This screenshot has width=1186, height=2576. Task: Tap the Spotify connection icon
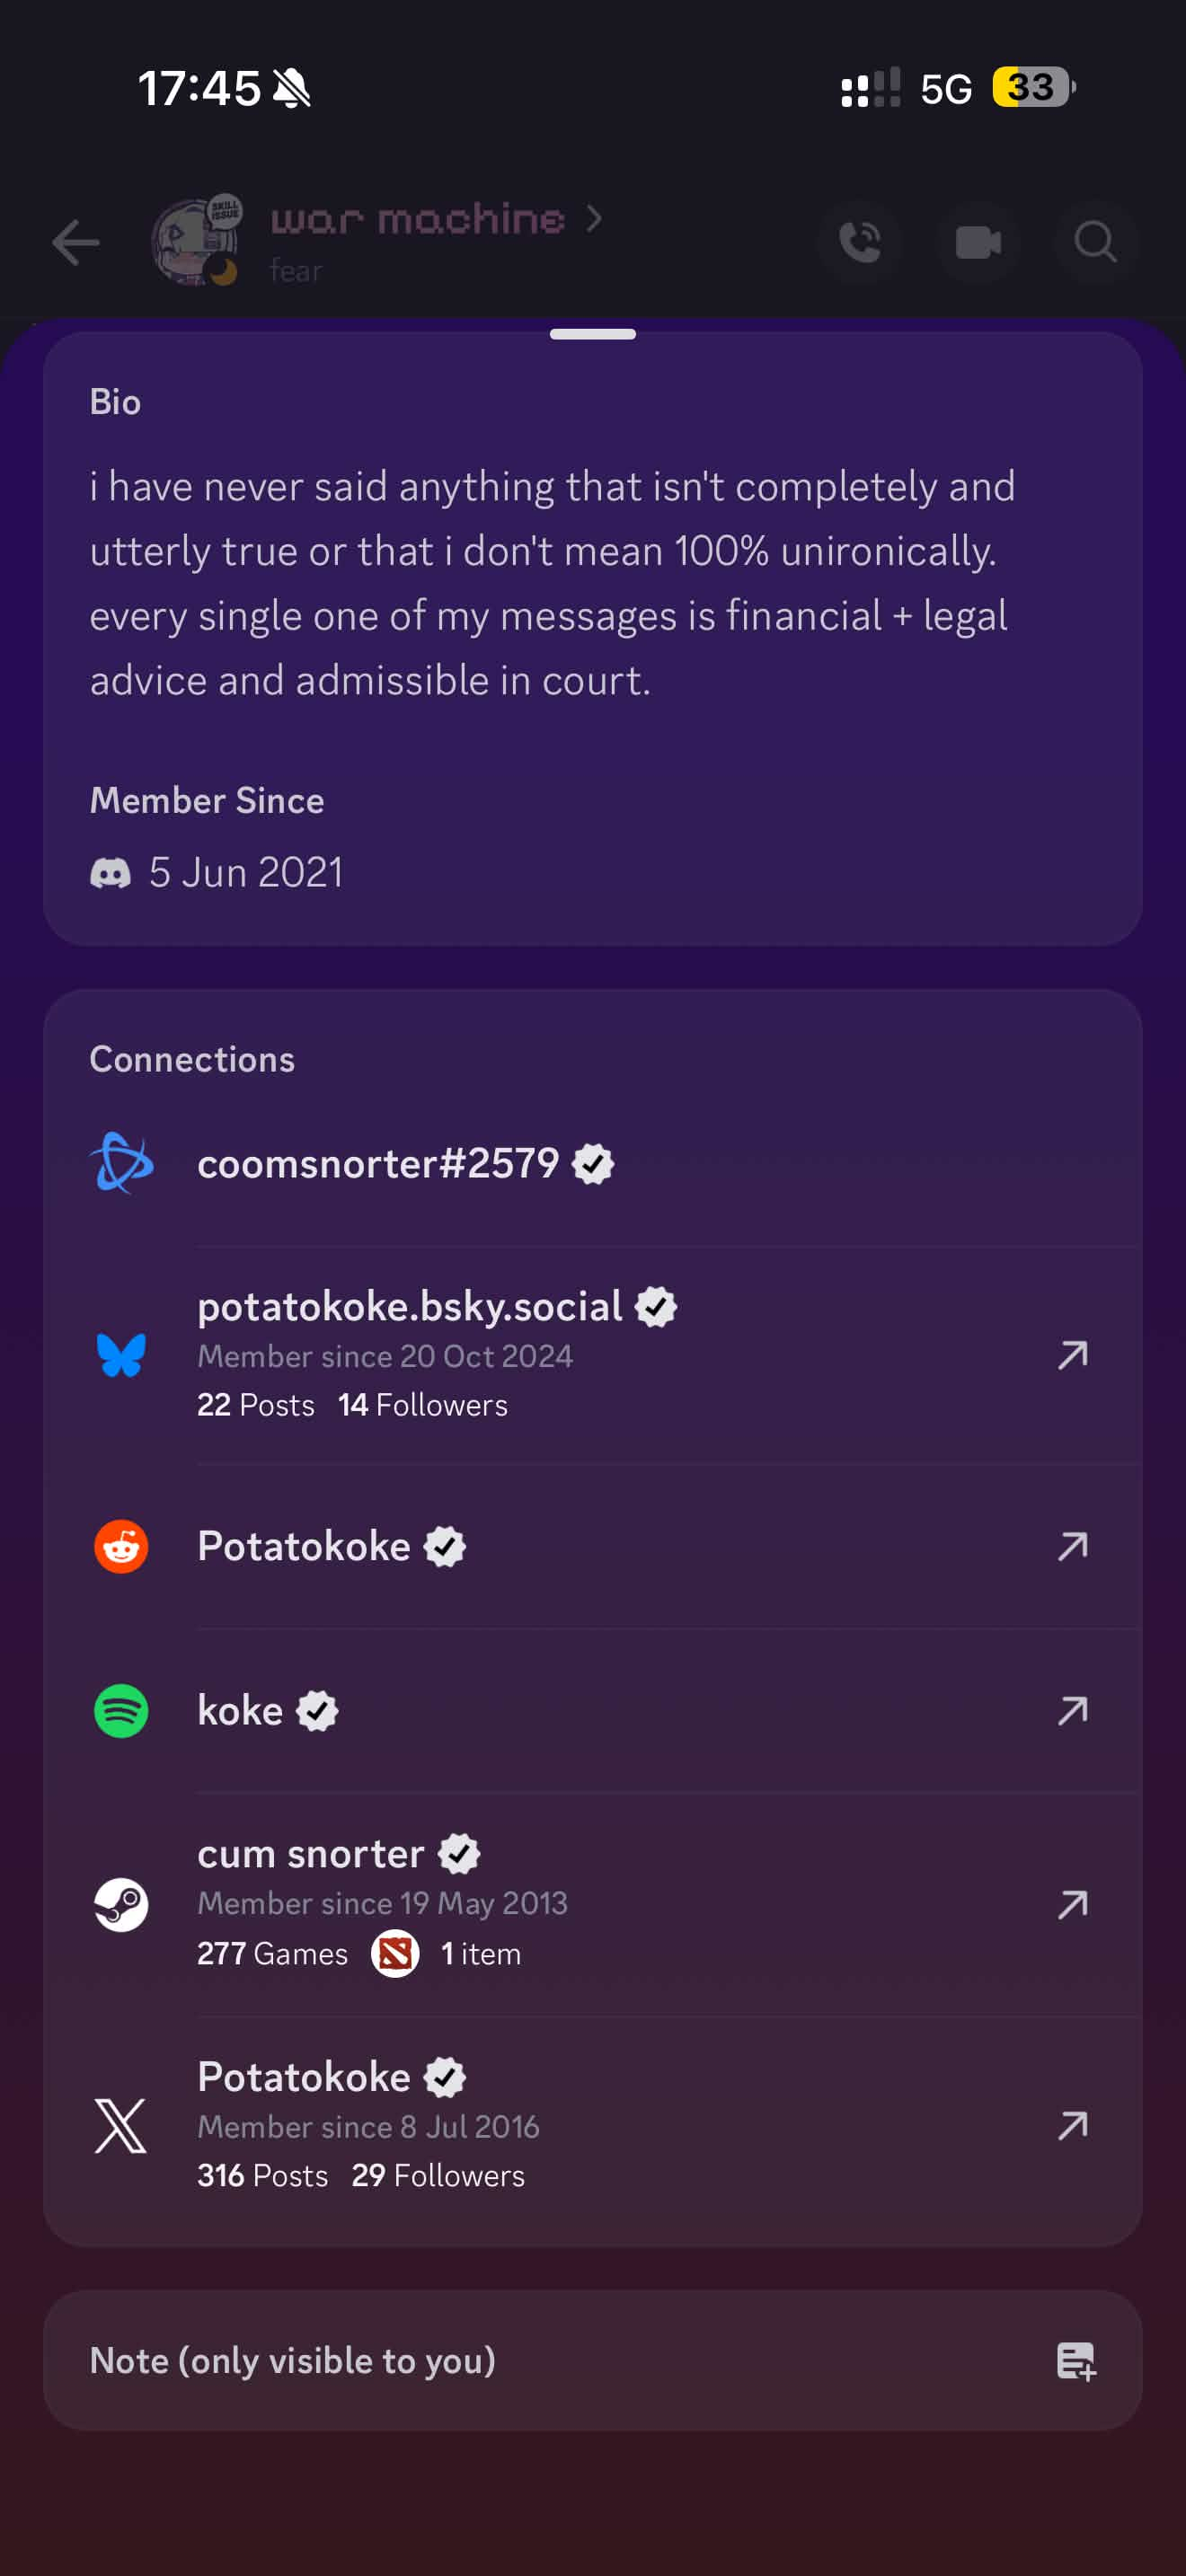pos(121,1711)
